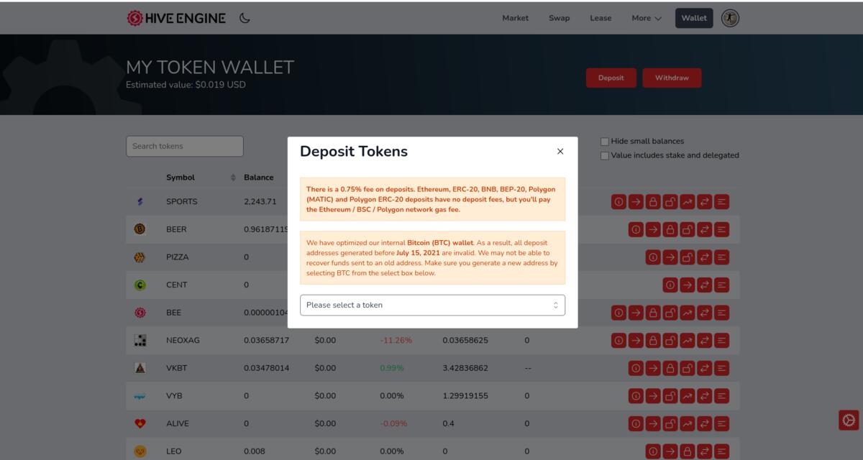Open the floating settings gear button
The height and width of the screenshot is (460, 863).
click(849, 420)
